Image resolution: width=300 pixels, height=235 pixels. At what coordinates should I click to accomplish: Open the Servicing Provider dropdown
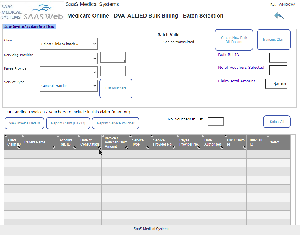69,59
